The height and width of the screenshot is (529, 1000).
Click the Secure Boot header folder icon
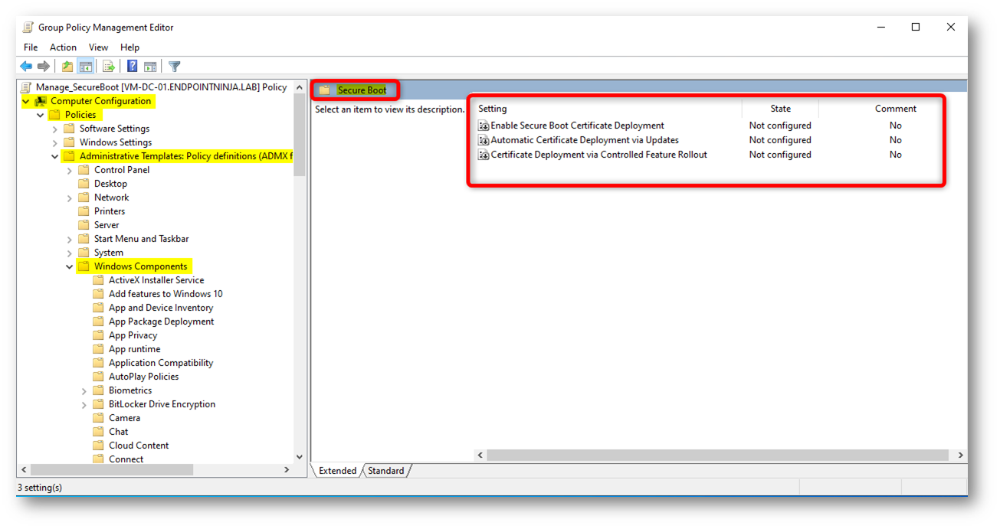point(325,90)
